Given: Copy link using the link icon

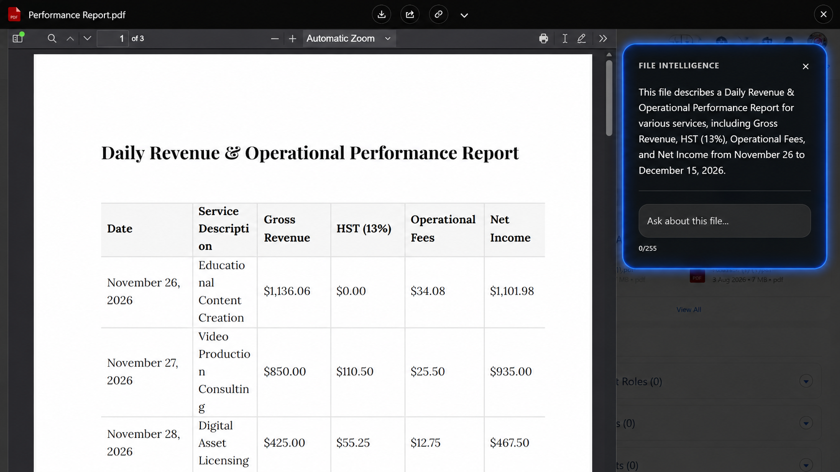Looking at the screenshot, I should (x=439, y=15).
